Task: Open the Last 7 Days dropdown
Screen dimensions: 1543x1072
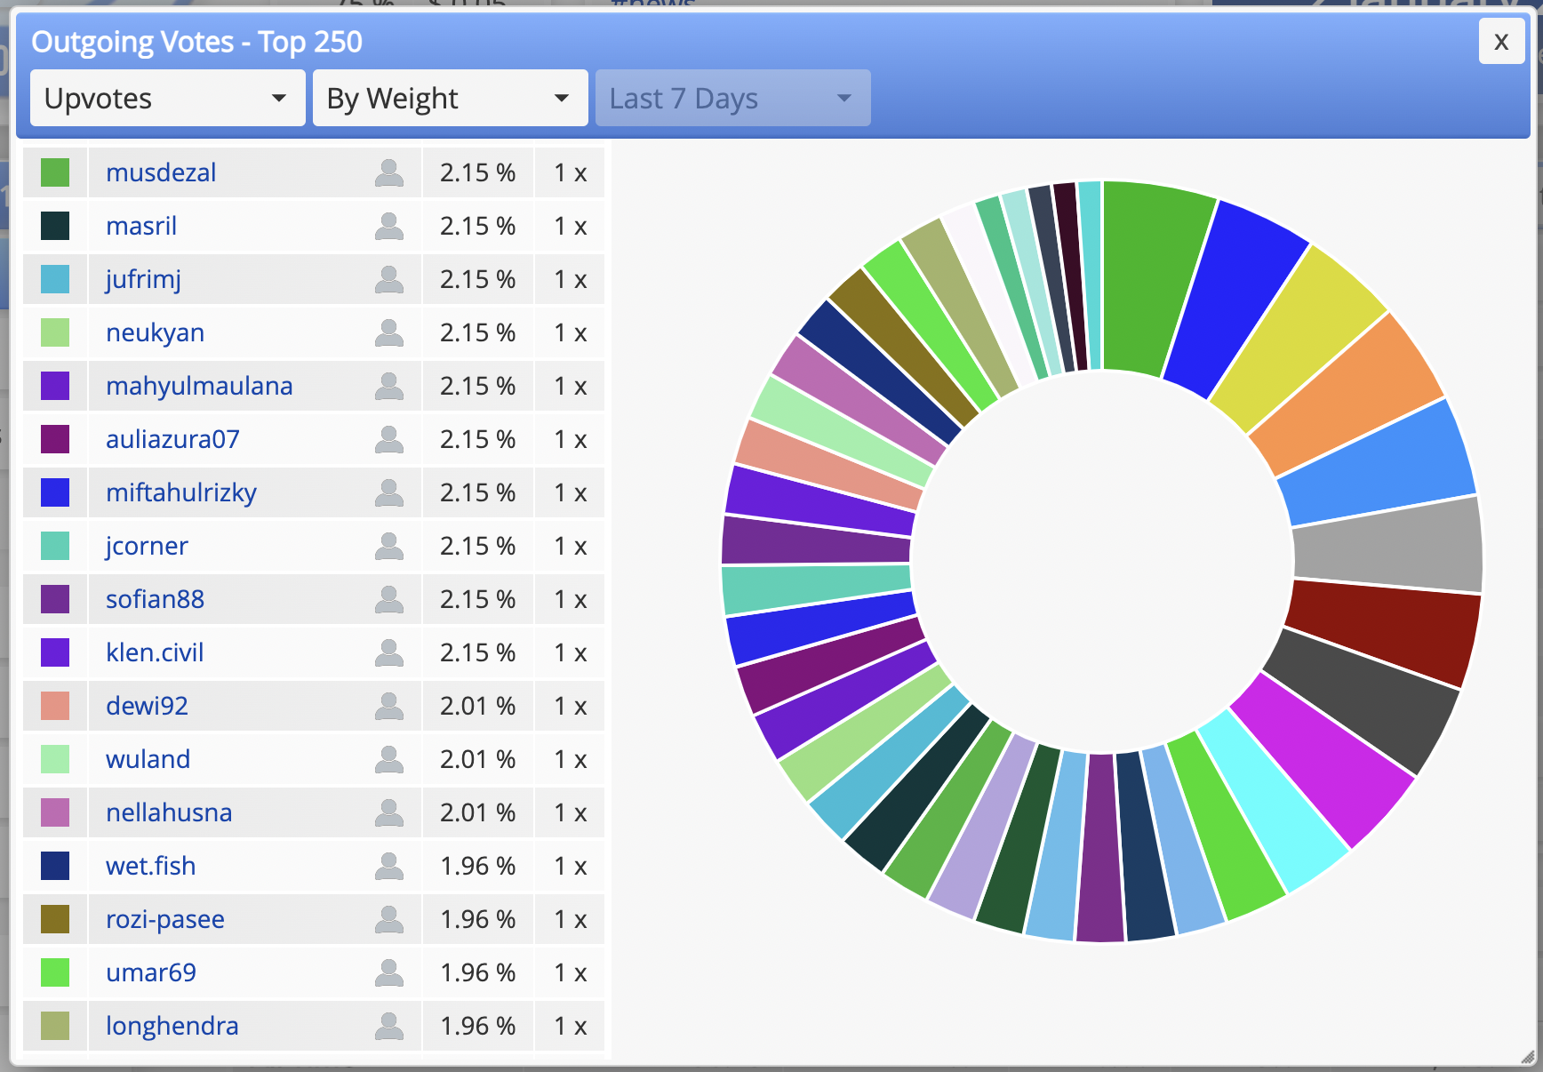Action: 732,98
